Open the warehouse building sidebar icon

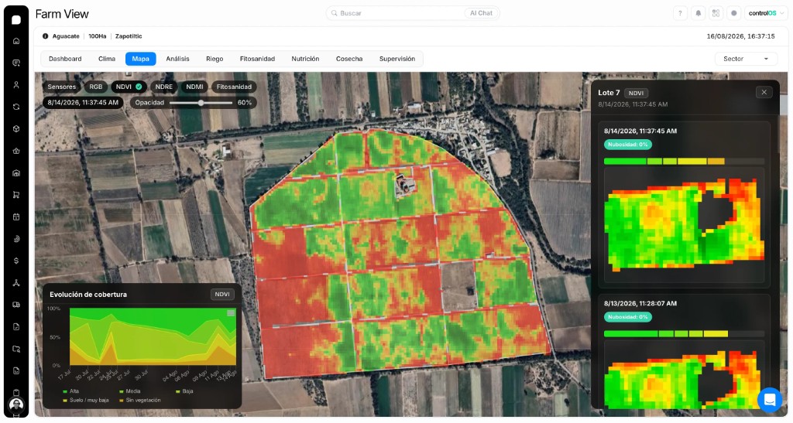[x=16, y=173]
